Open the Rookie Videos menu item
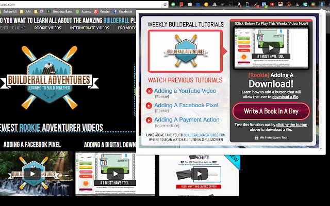Screen dimensions: 330x206 pos(48,28)
